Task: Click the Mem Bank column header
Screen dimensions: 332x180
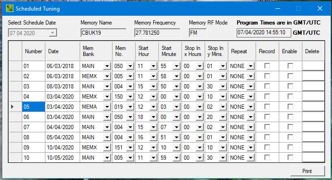Action: click(x=96, y=51)
